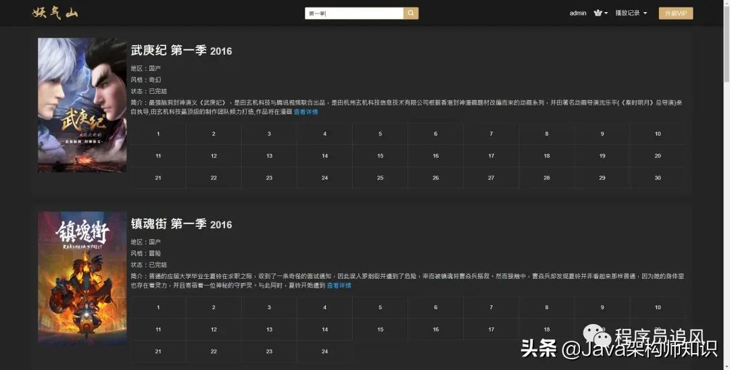Screen dimensions: 730x370
Task: Play 镇魂街 episode 4
Action: 324,307
